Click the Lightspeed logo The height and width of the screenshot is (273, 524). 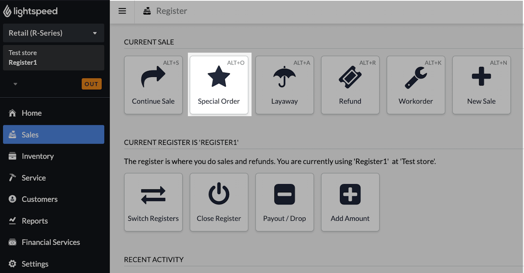coord(31,11)
